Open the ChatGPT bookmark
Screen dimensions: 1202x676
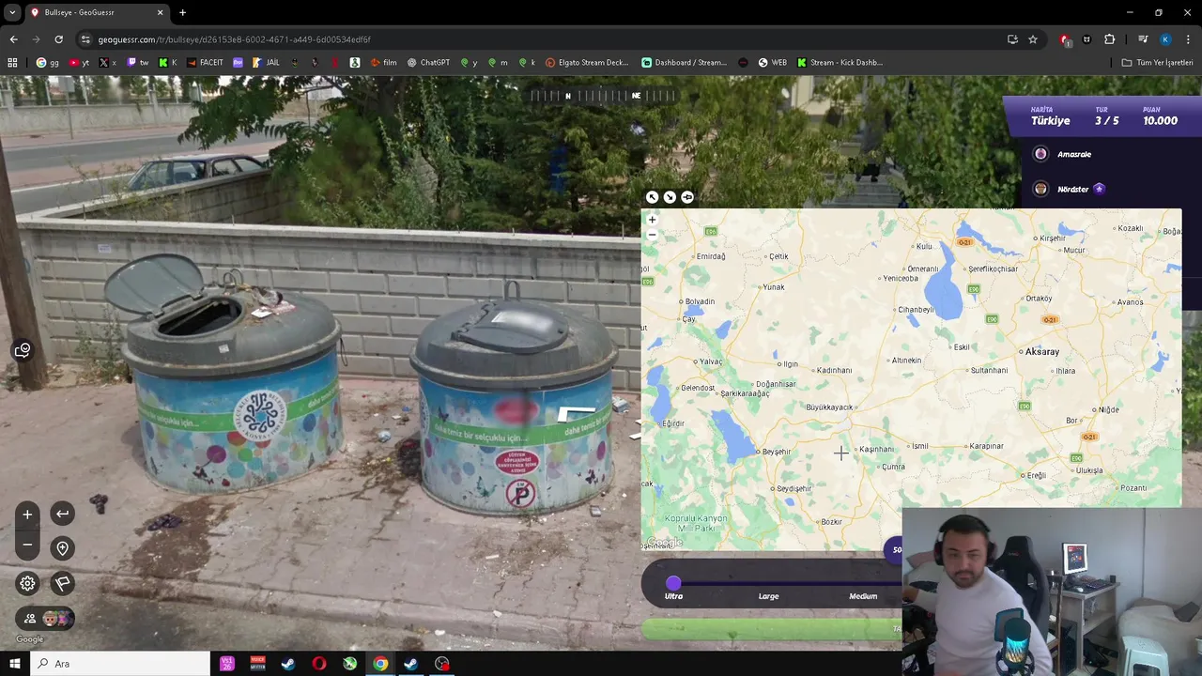pyautogui.click(x=428, y=63)
